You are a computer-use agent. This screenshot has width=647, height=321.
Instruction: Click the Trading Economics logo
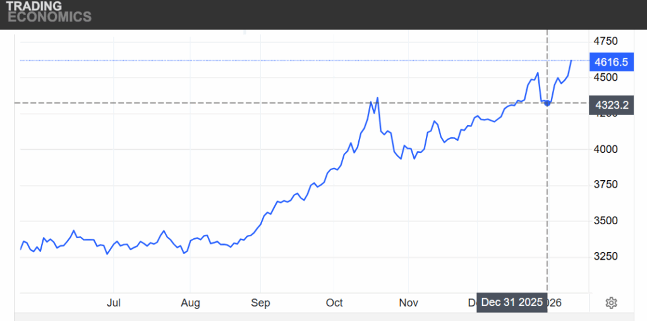tap(49, 12)
